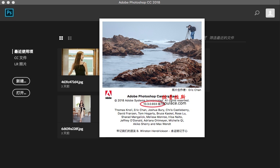Click the Thomas Knoll credits line

pos(152,110)
